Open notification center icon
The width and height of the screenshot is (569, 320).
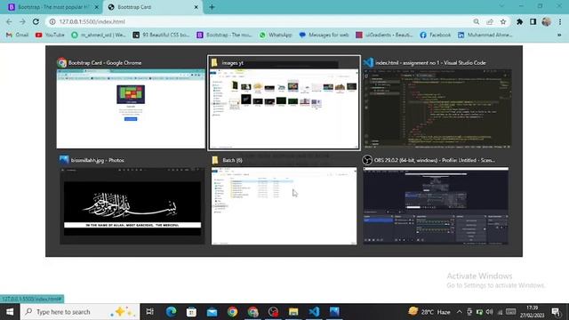[556, 312]
